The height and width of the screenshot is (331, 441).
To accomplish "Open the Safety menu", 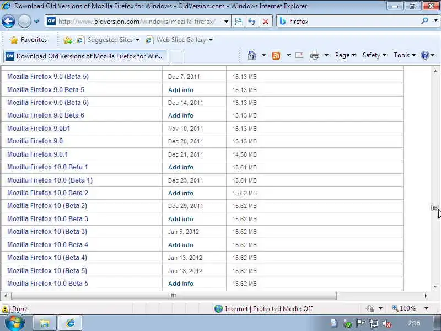I will pyautogui.click(x=374, y=55).
